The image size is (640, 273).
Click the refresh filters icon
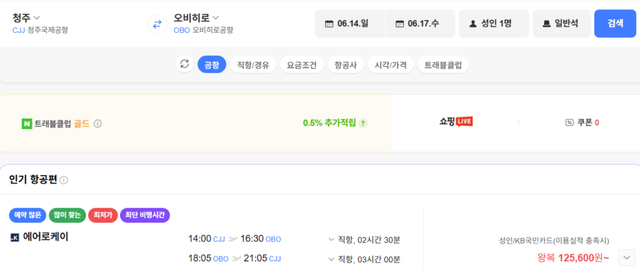tap(184, 64)
